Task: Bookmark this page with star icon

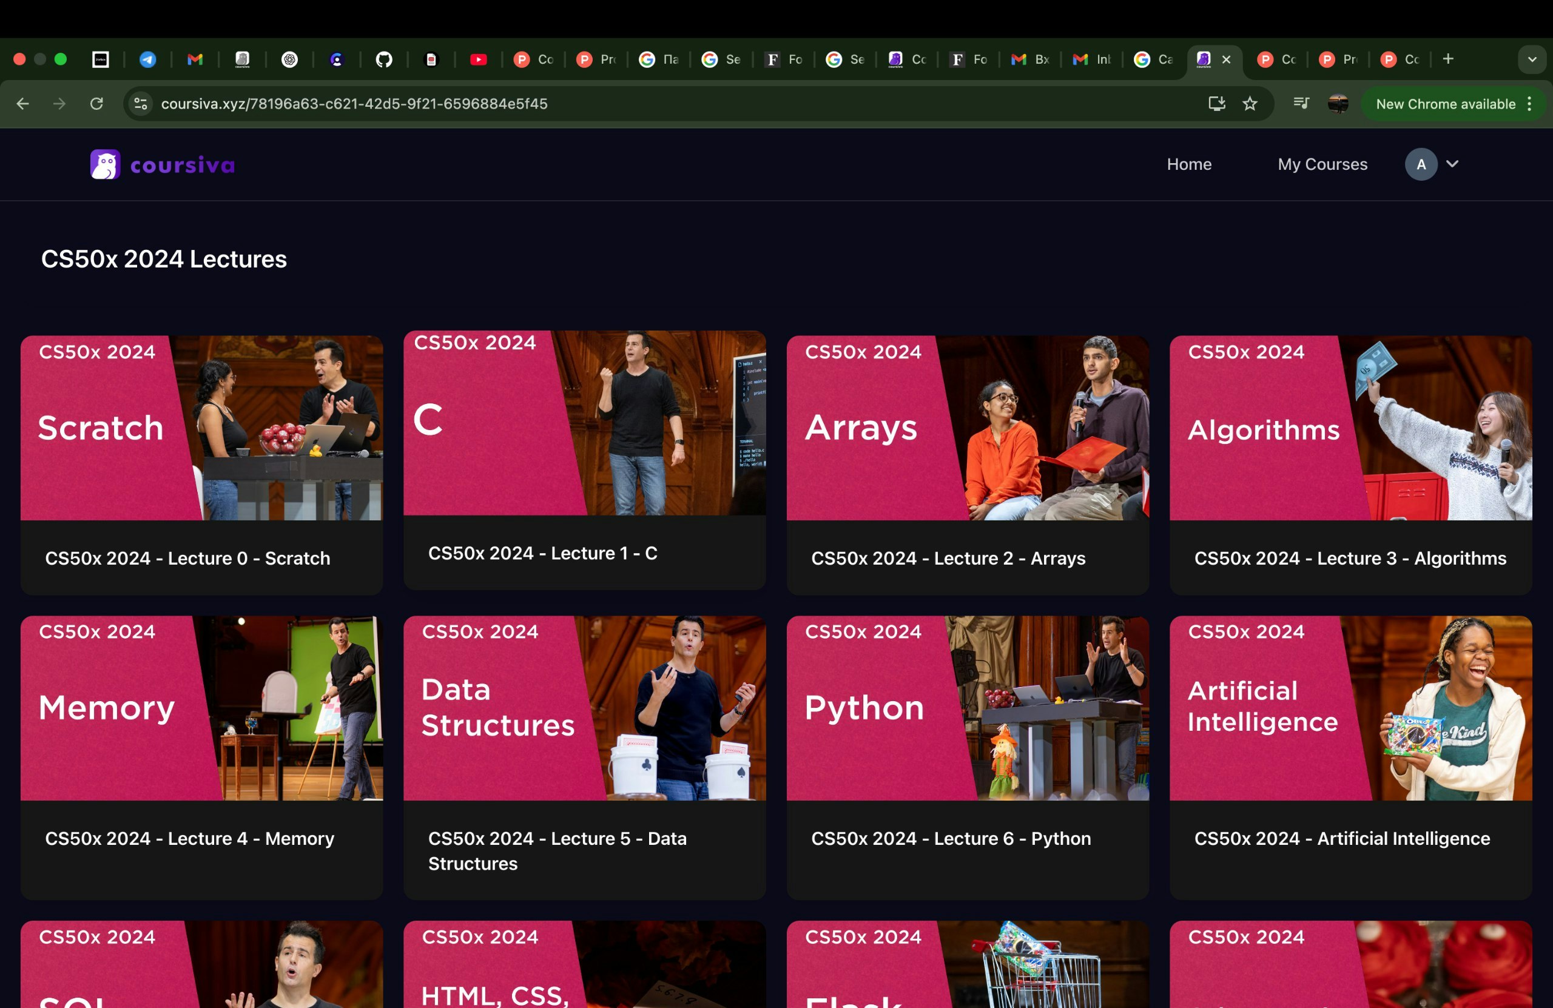Action: click(1250, 104)
